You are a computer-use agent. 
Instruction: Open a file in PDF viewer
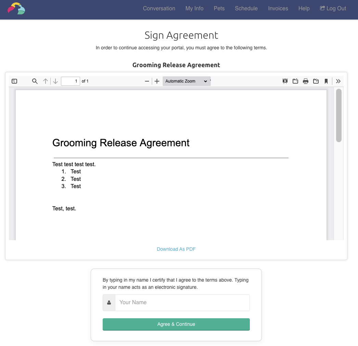click(295, 81)
